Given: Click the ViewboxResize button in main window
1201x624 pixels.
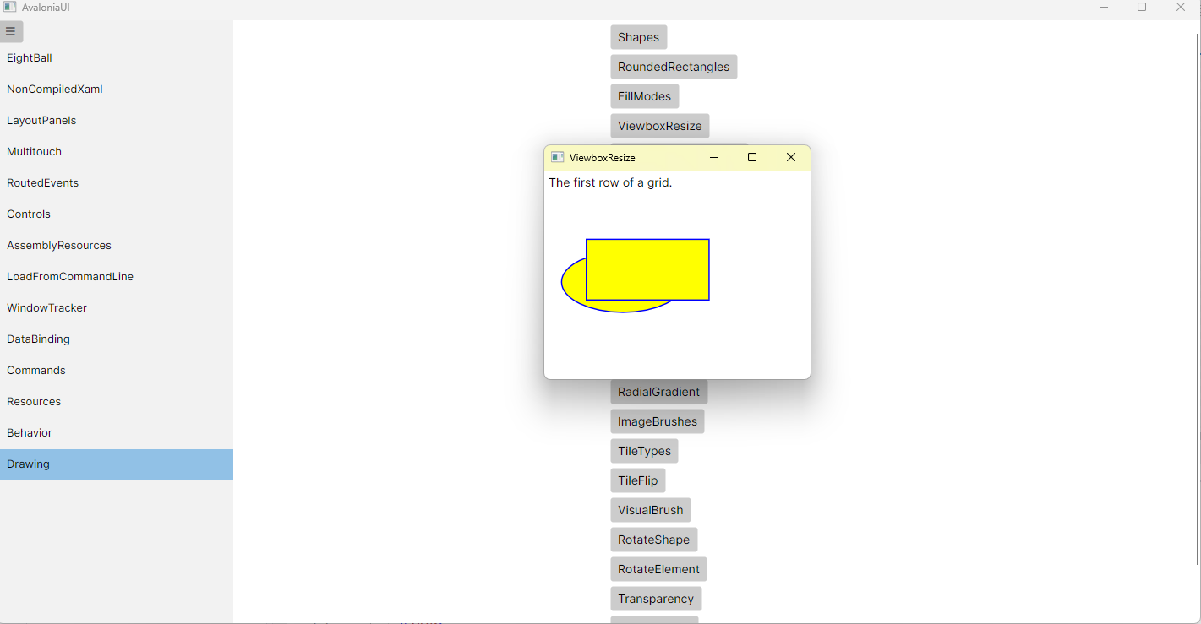Looking at the screenshot, I should pyautogui.click(x=660, y=126).
